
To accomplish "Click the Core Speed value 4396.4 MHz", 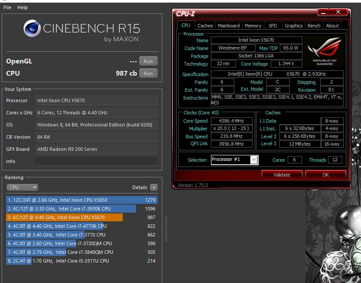I will (x=231, y=121).
